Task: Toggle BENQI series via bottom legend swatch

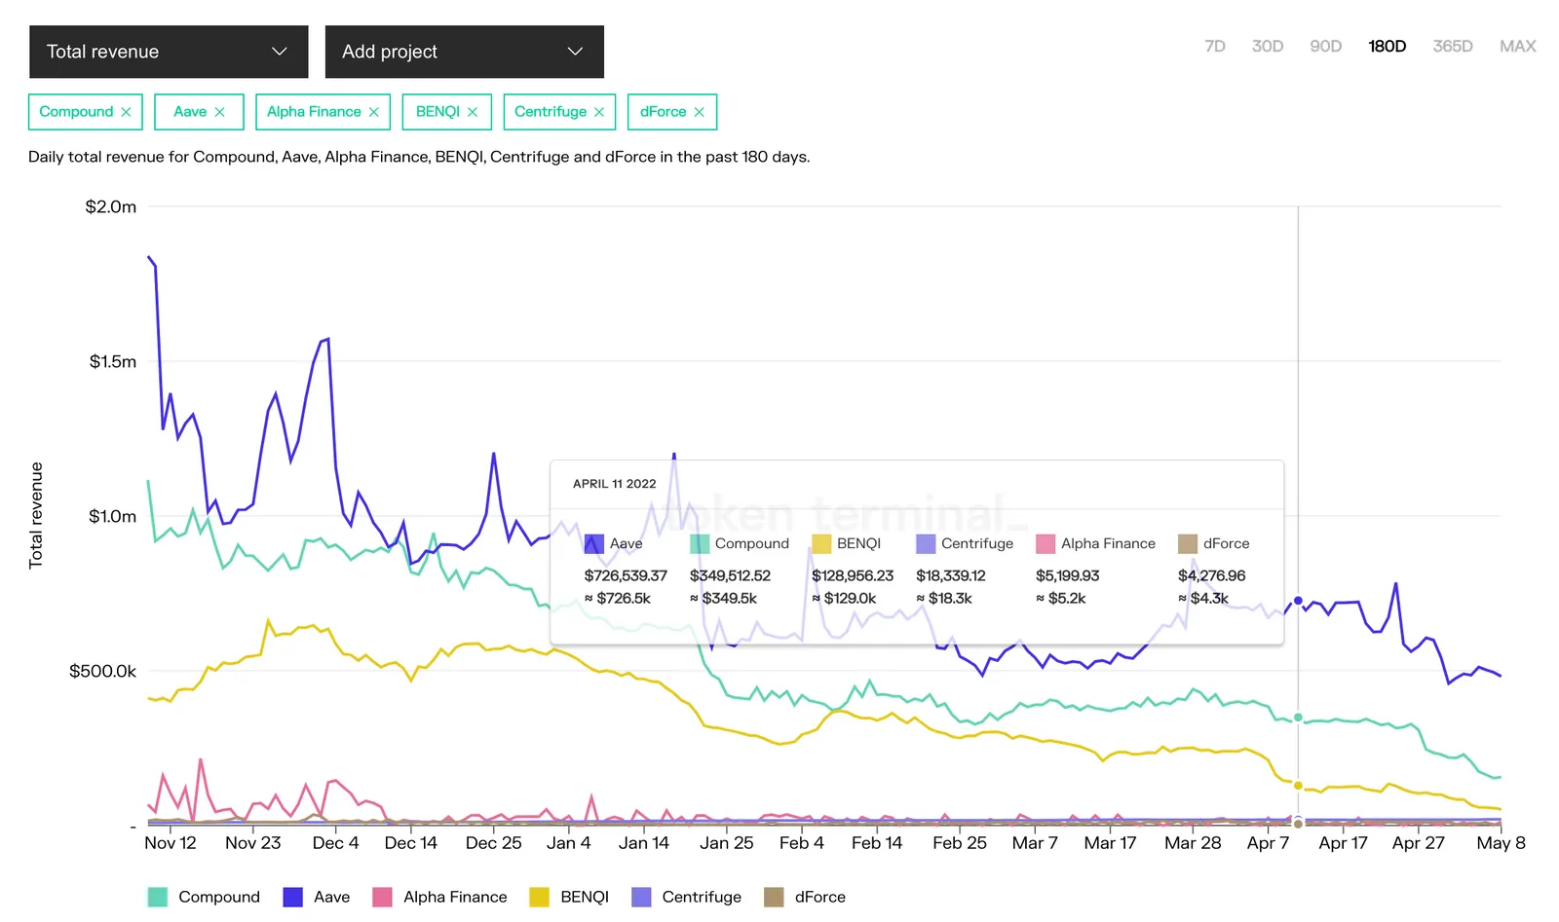Action: 539,897
